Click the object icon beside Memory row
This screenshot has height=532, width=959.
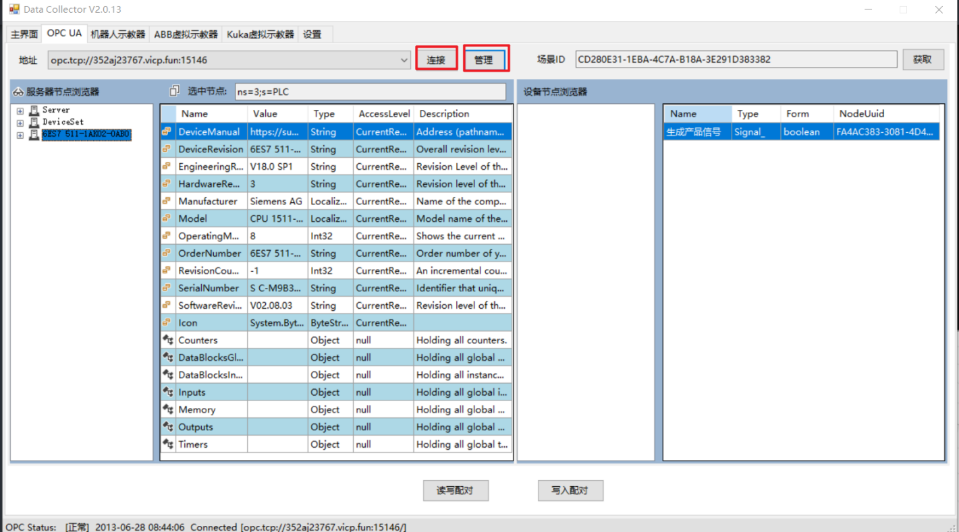coord(167,410)
